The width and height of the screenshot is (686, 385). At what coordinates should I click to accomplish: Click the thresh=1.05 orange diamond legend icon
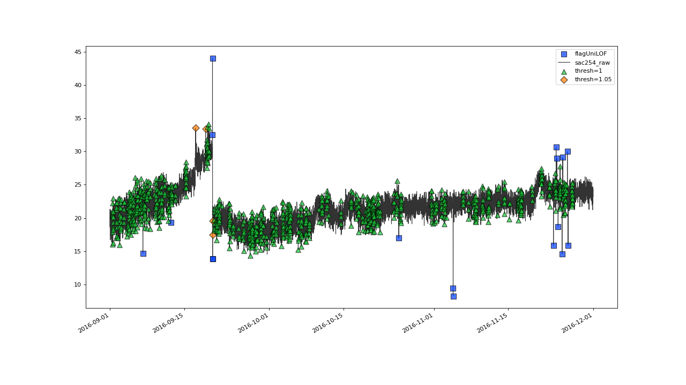564,80
